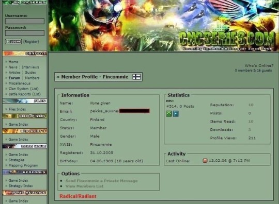
Task: Focus the Password input field
Action: 25,33
